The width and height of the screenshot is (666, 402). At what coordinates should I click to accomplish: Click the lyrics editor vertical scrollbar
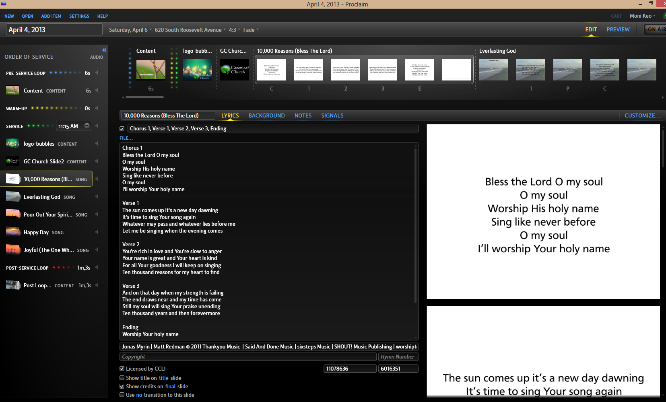[x=415, y=225]
